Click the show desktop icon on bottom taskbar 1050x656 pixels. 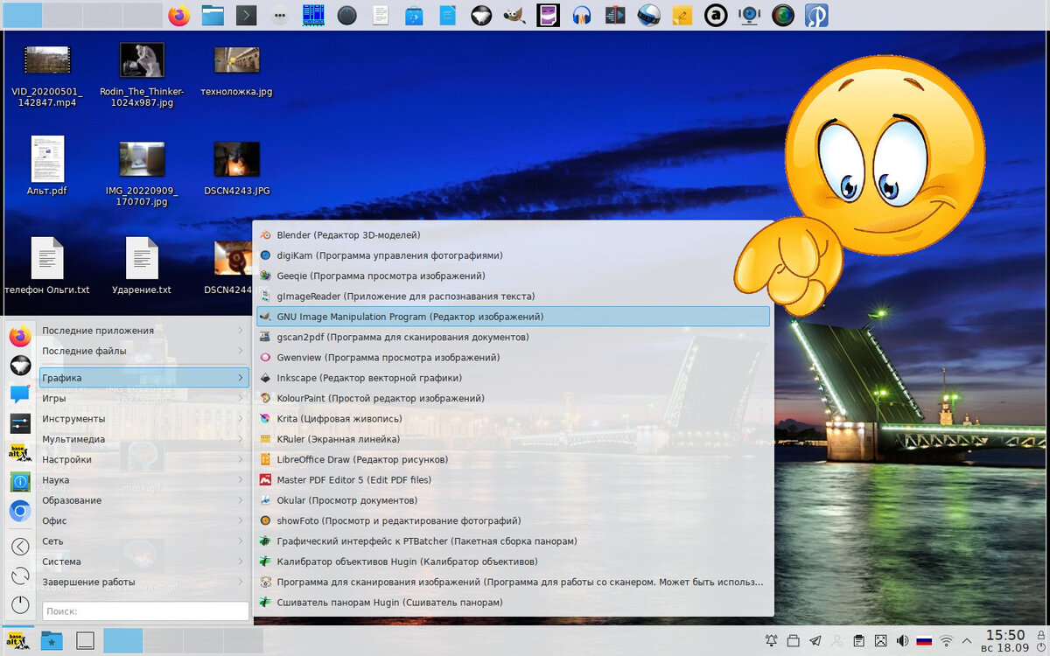click(x=85, y=641)
